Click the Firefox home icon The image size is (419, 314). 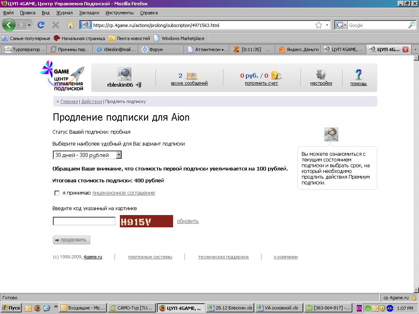pos(70,25)
